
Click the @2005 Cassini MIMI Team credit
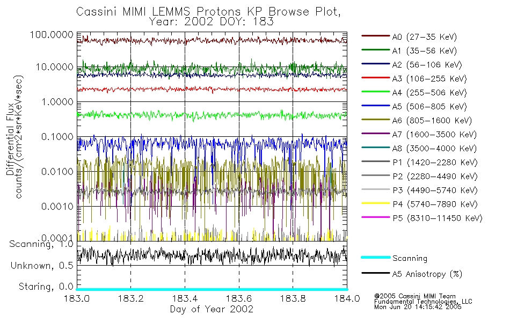coord(415,296)
